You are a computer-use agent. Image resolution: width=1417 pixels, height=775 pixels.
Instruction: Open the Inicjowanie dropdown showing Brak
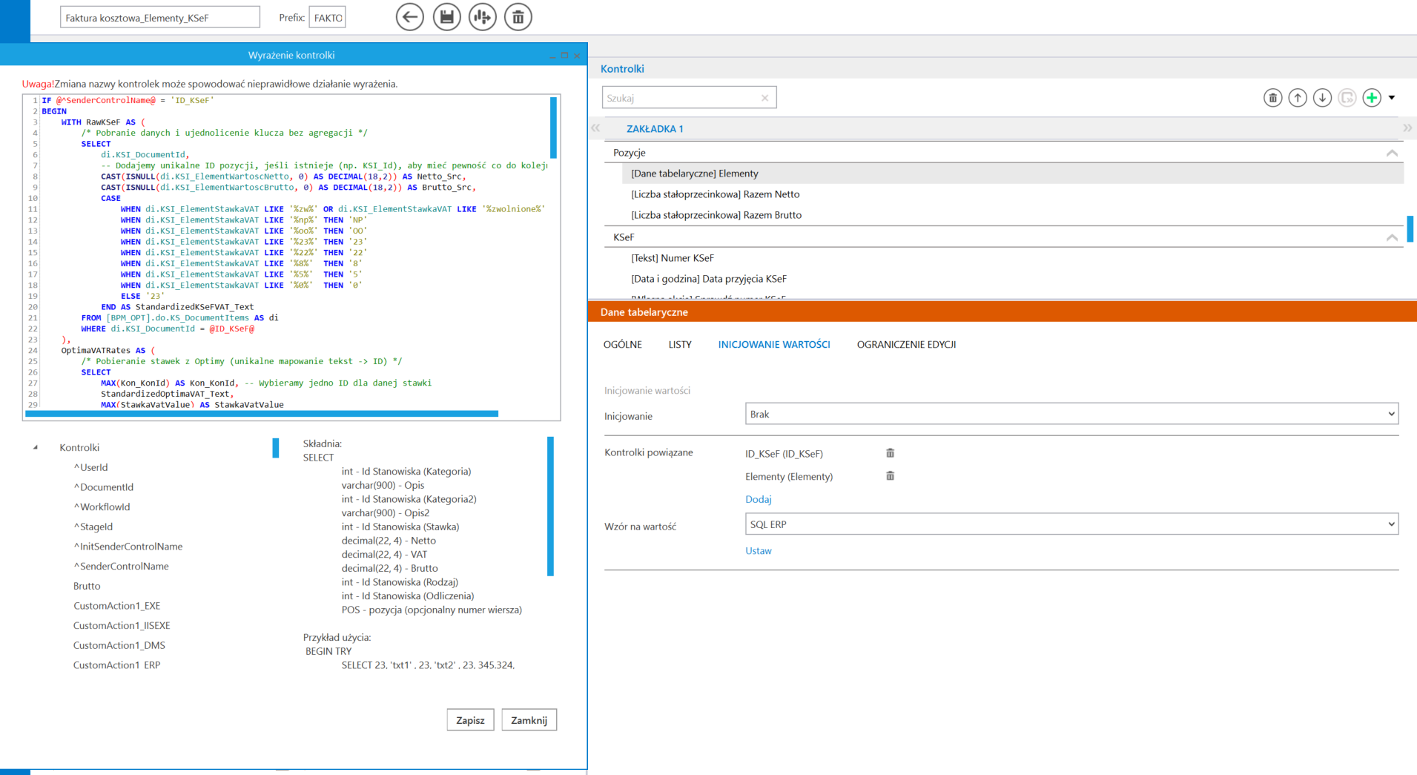point(1071,415)
